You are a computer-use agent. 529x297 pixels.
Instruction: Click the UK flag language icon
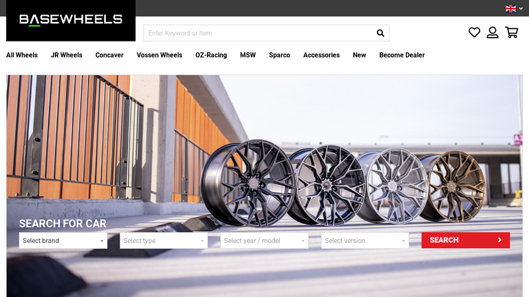pyautogui.click(x=510, y=9)
